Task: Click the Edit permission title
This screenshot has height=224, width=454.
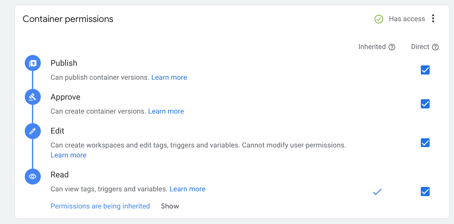Action: 57,131
